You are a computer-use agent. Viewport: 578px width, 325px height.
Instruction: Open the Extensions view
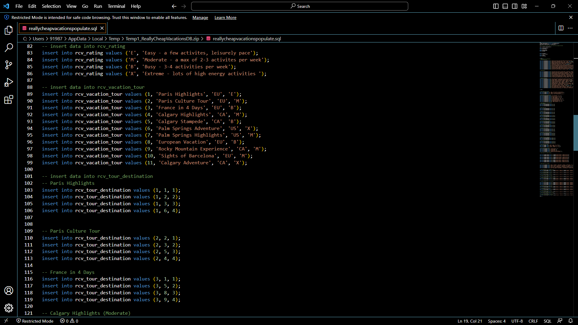point(9,100)
